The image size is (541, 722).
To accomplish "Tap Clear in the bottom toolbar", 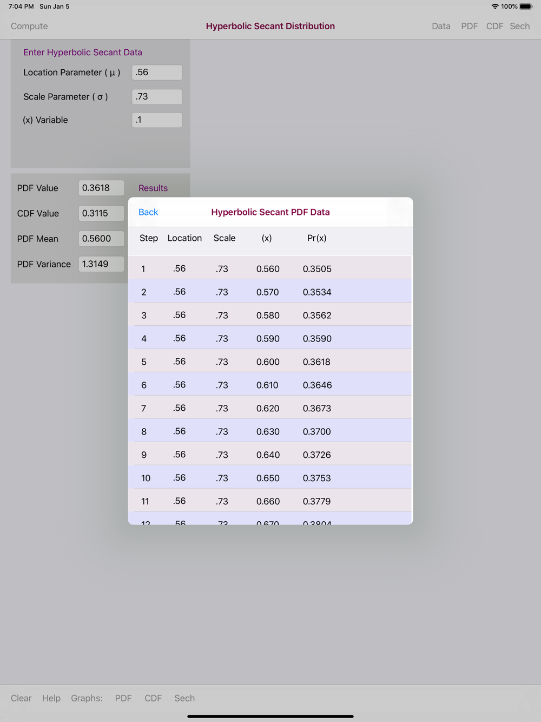I will [x=21, y=698].
